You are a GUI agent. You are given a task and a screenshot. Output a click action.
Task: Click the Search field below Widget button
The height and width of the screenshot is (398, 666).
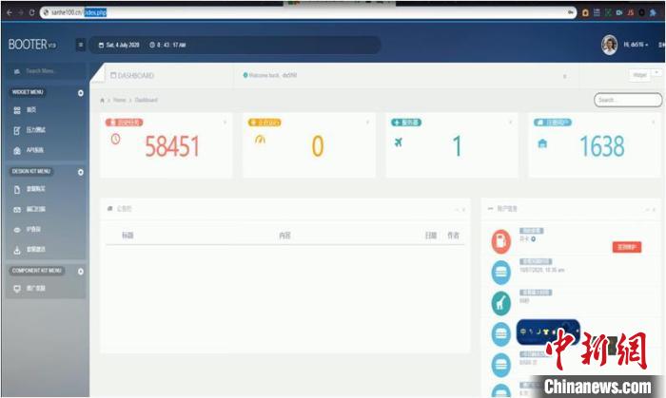pyautogui.click(x=628, y=100)
